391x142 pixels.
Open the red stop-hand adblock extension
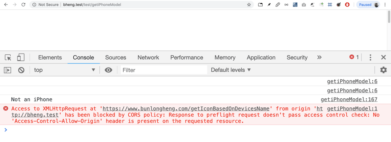click(x=347, y=5)
